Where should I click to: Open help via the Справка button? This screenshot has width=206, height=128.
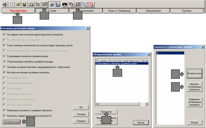coord(81,121)
